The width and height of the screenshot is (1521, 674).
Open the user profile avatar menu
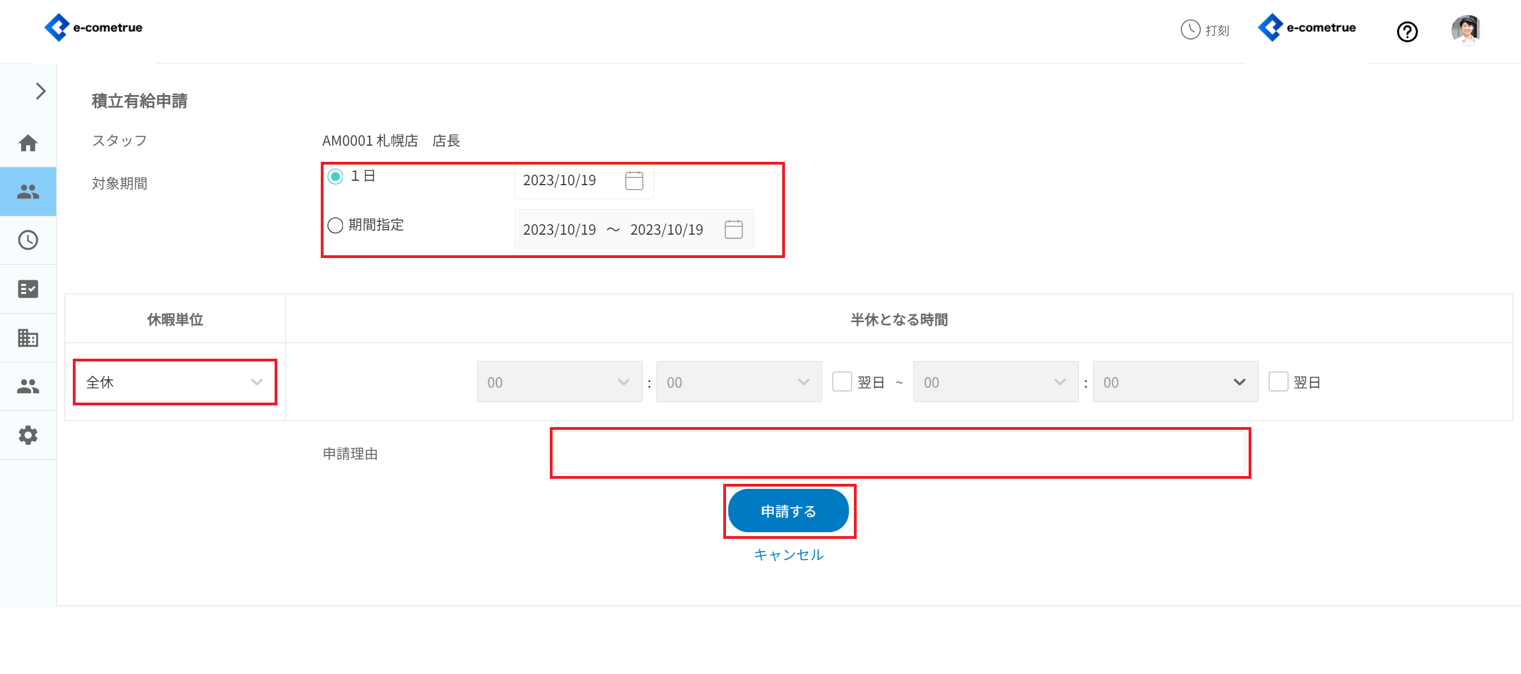point(1465,29)
